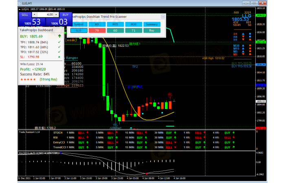Screen dimensions: 285x183
Task: Click the Summary header in the scanner
Action: 152,24
